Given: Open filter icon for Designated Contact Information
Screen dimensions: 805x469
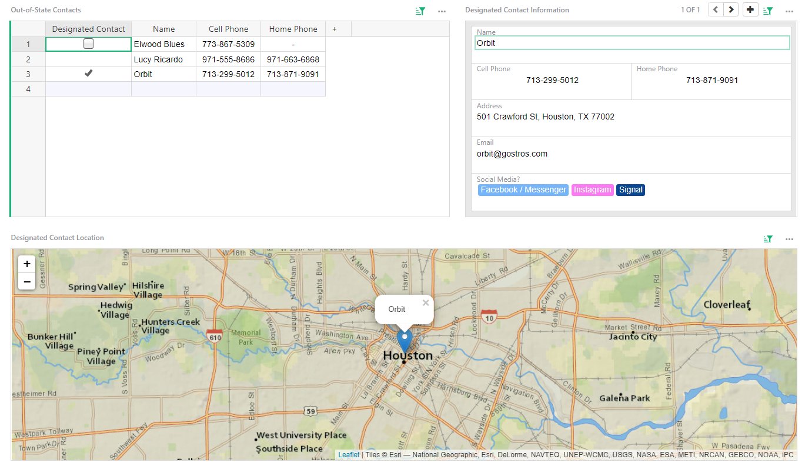Looking at the screenshot, I should (768, 11).
